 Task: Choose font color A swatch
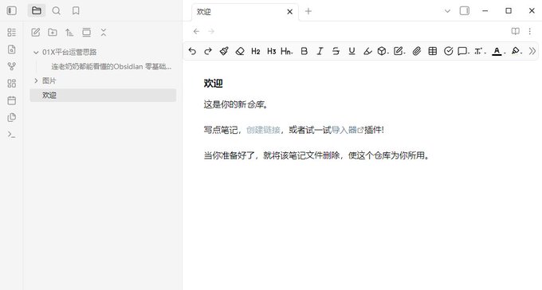[x=497, y=51]
